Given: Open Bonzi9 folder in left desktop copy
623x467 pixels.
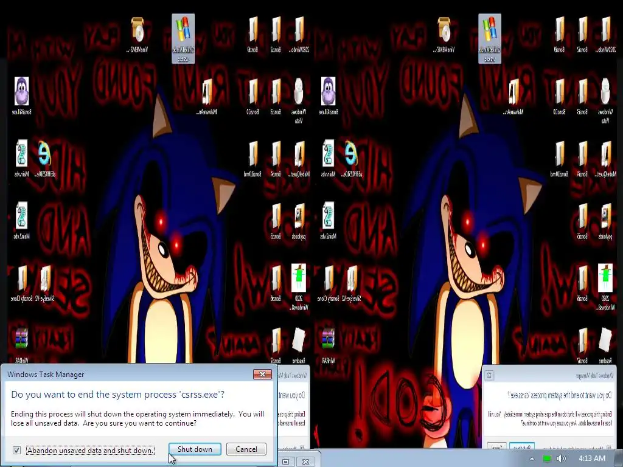Looking at the screenshot, I should [x=252, y=35].
